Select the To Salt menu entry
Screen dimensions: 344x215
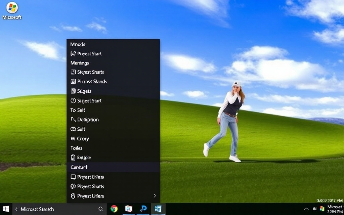[113, 110]
